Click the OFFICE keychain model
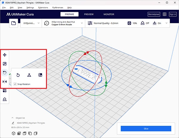Image resolution: width=179 pixels, height=138 pixels. (87, 74)
